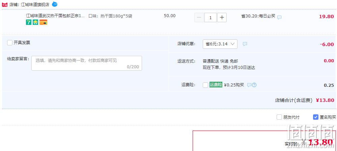
Task: Open the 省6元:3.14 shop discount dropdown
Action: [x=220, y=44]
